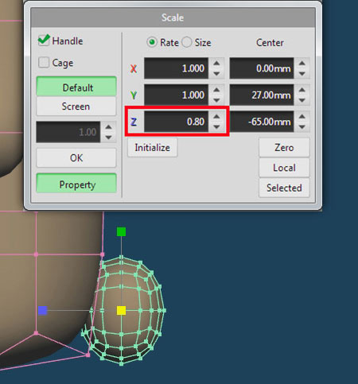Switch to Screen mode button

[76, 107]
